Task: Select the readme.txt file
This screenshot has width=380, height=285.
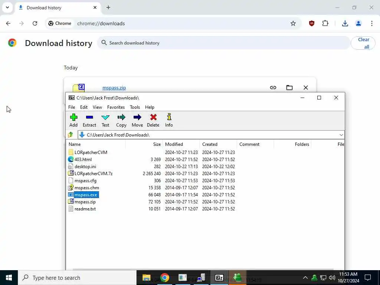Action: (85, 209)
